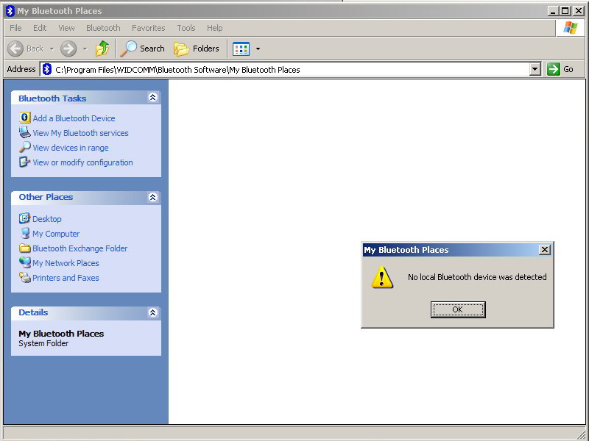Screen dimensions: 589x441
Task: Click the System Folder details text
Action: (43, 343)
